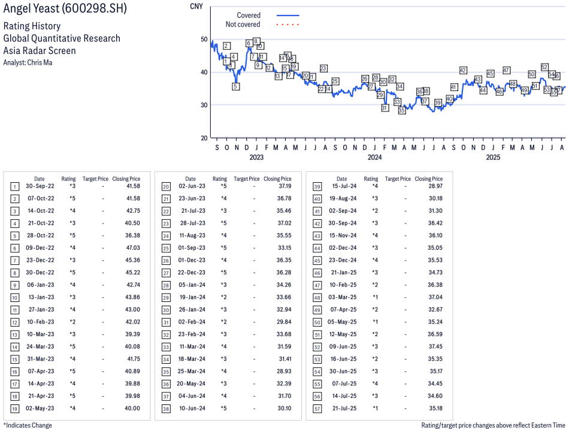The height and width of the screenshot is (429, 572).
Task: Click the closing price 28.97
Action: [435, 186]
